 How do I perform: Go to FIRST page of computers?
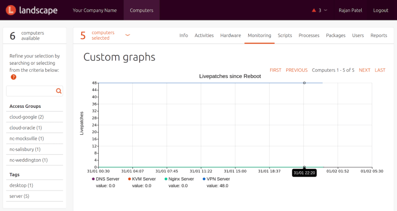[x=276, y=70]
